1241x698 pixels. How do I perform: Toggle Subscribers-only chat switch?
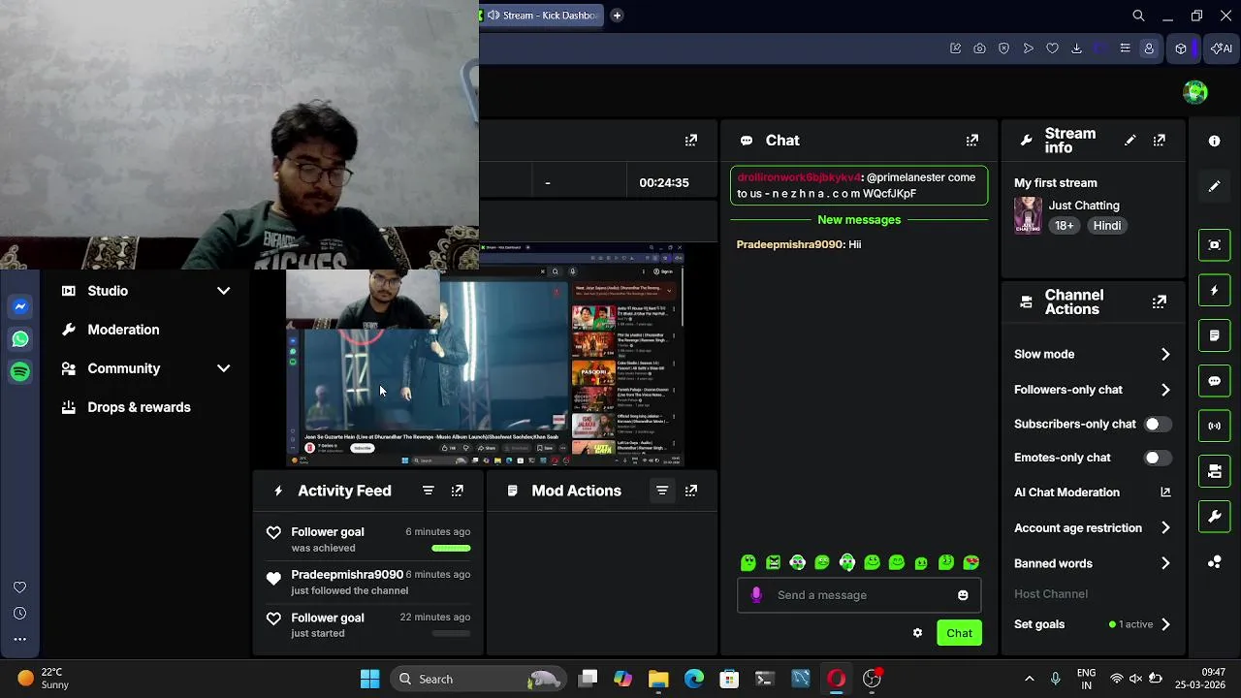[1158, 424]
